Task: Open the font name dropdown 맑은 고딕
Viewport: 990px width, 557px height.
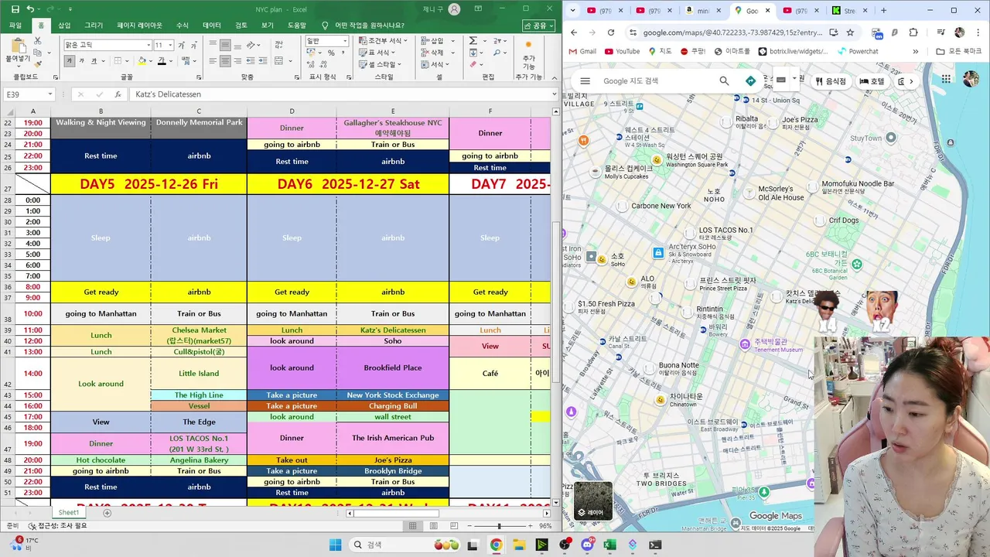Action: (x=148, y=46)
